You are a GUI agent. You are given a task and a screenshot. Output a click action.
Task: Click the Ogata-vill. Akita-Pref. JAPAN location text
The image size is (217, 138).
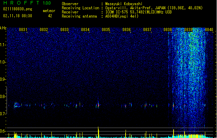[x=154, y=8]
